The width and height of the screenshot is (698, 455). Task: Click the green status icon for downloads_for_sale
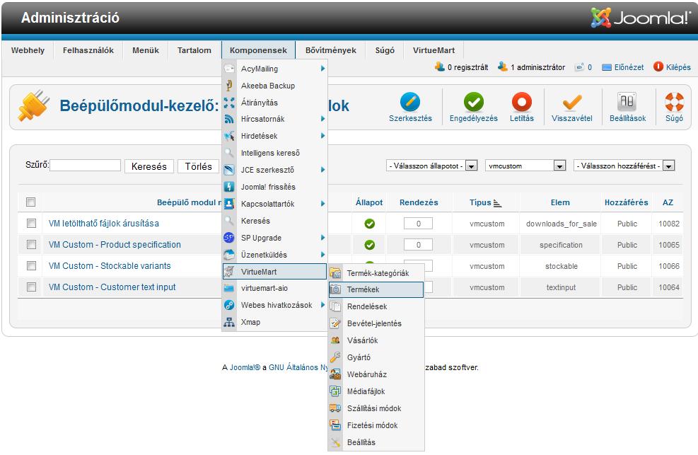369,224
